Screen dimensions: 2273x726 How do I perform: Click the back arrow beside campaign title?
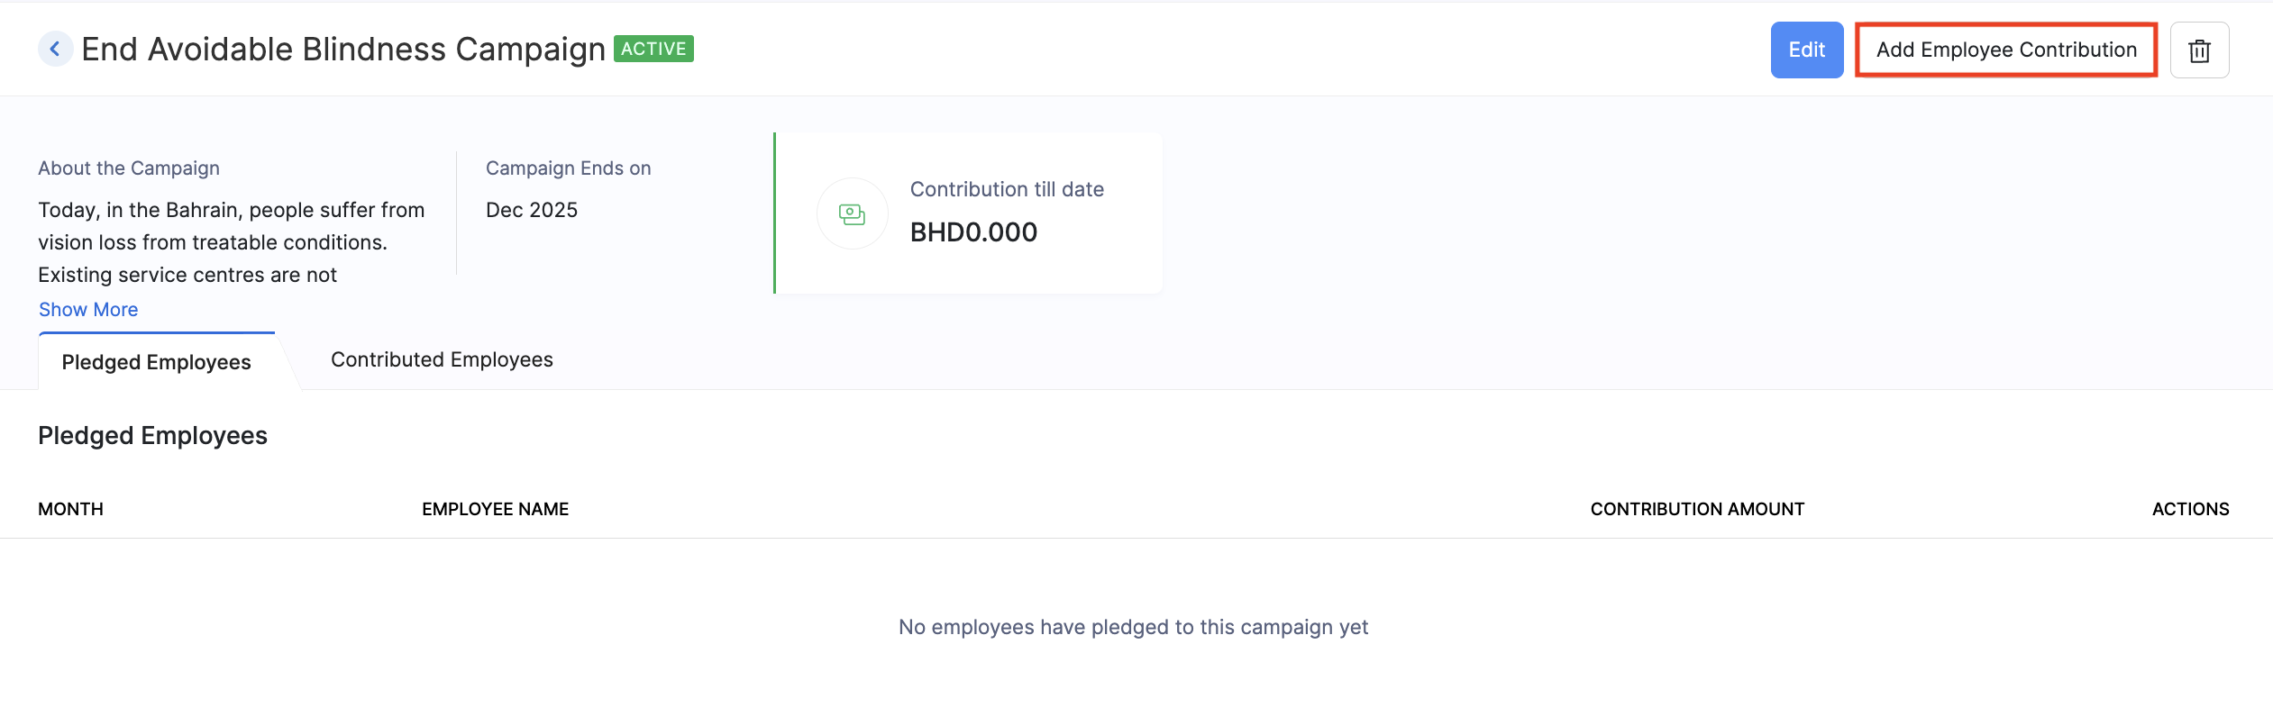(55, 49)
